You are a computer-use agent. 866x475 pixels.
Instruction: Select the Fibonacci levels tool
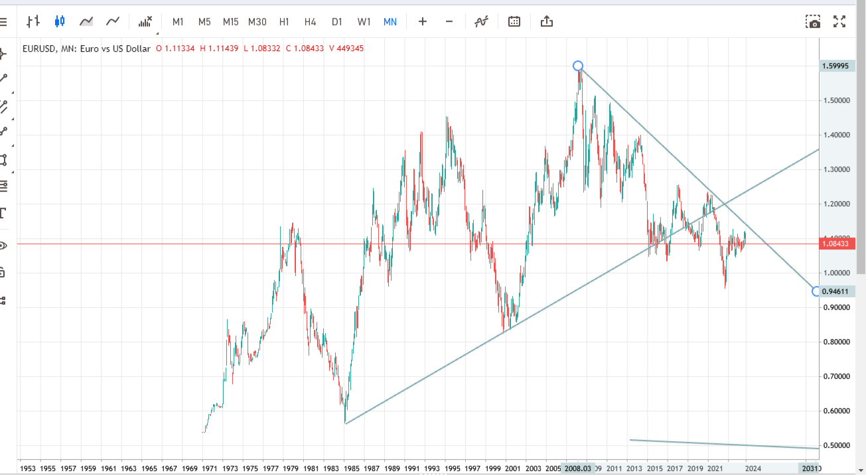click(x=3, y=186)
